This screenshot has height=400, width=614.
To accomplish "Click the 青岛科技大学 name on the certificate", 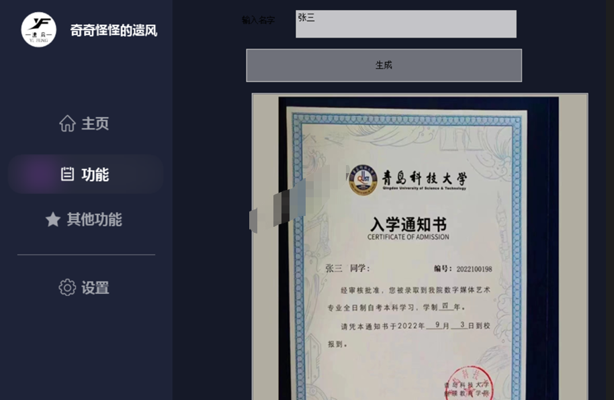I will tap(424, 179).
